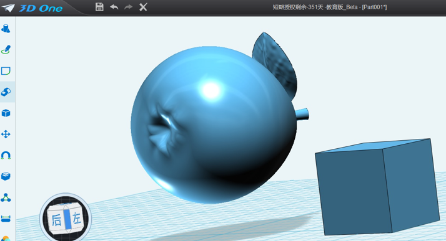Choose the move tool with four arrows

[x=6, y=134]
